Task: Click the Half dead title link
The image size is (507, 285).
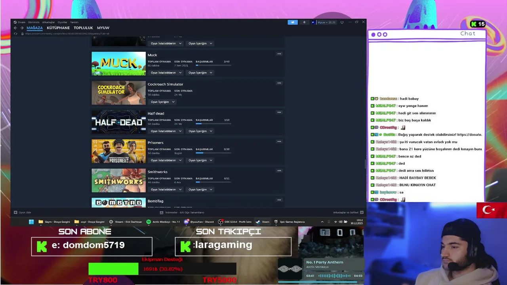Action: pyautogui.click(x=156, y=114)
